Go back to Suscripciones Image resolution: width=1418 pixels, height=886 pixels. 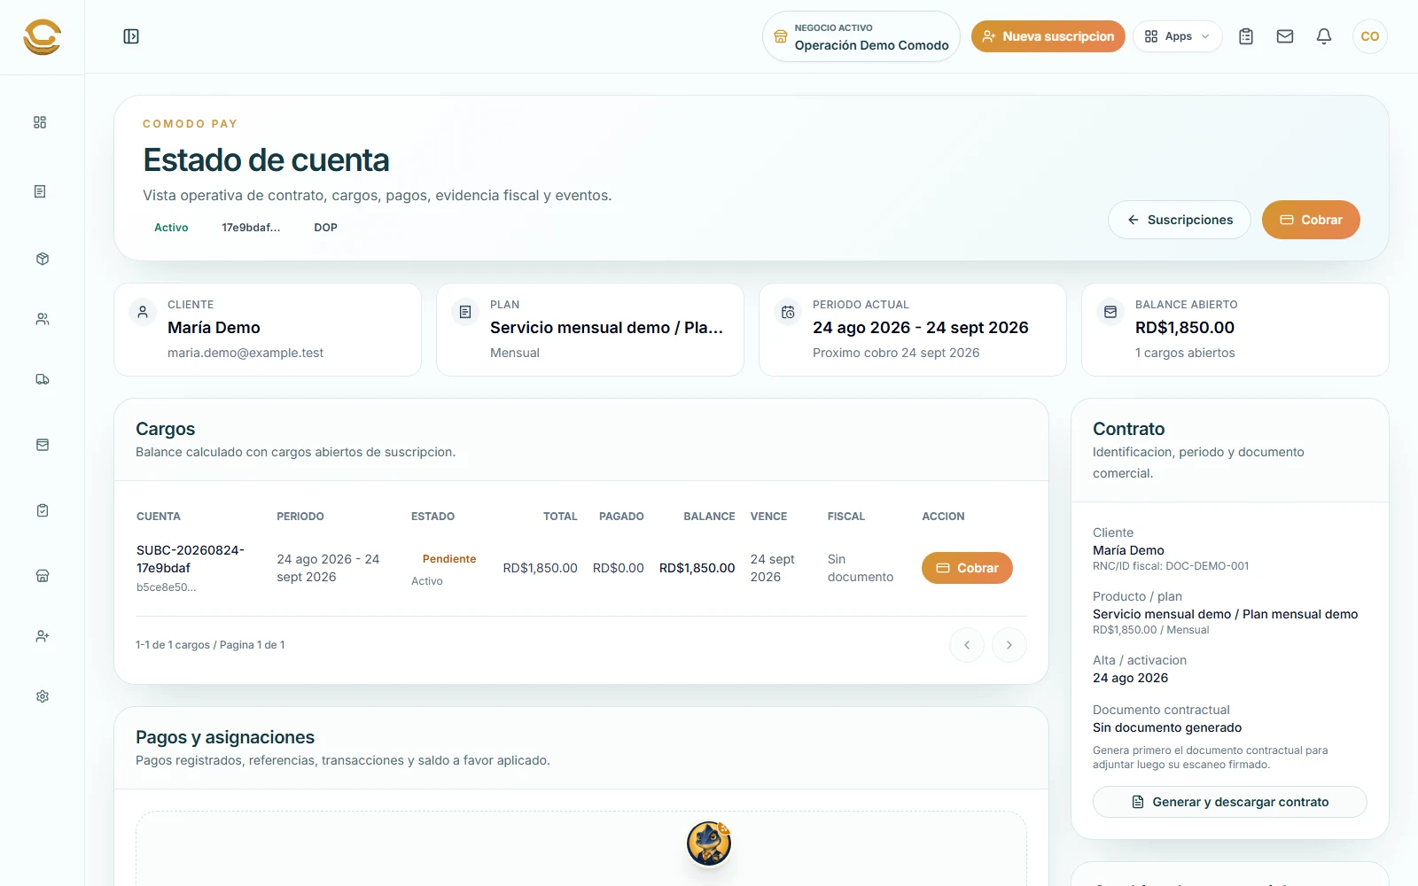(x=1180, y=220)
